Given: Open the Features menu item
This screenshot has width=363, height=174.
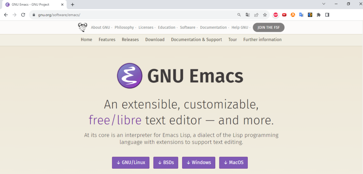Looking at the screenshot, I should [x=107, y=40].
